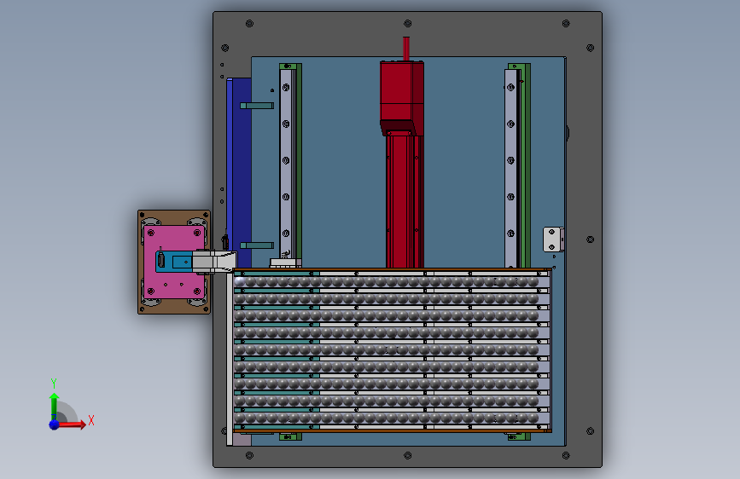Select the upper teal bar on blue panel
This screenshot has width=740, height=479.
click(257, 106)
